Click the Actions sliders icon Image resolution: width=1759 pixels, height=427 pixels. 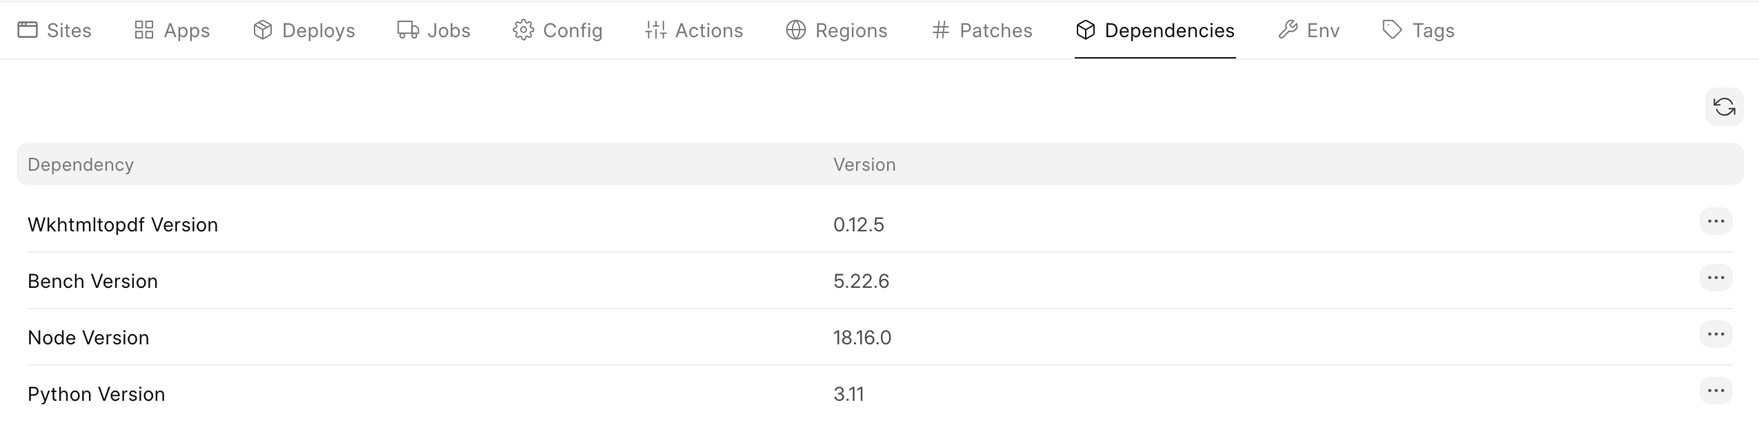pyautogui.click(x=655, y=30)
